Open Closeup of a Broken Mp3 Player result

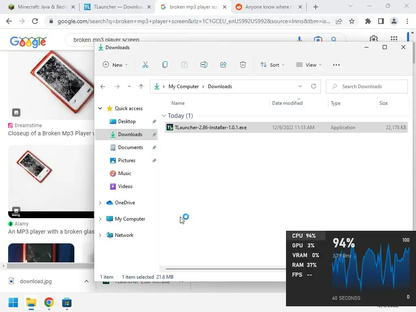[51, 133]
